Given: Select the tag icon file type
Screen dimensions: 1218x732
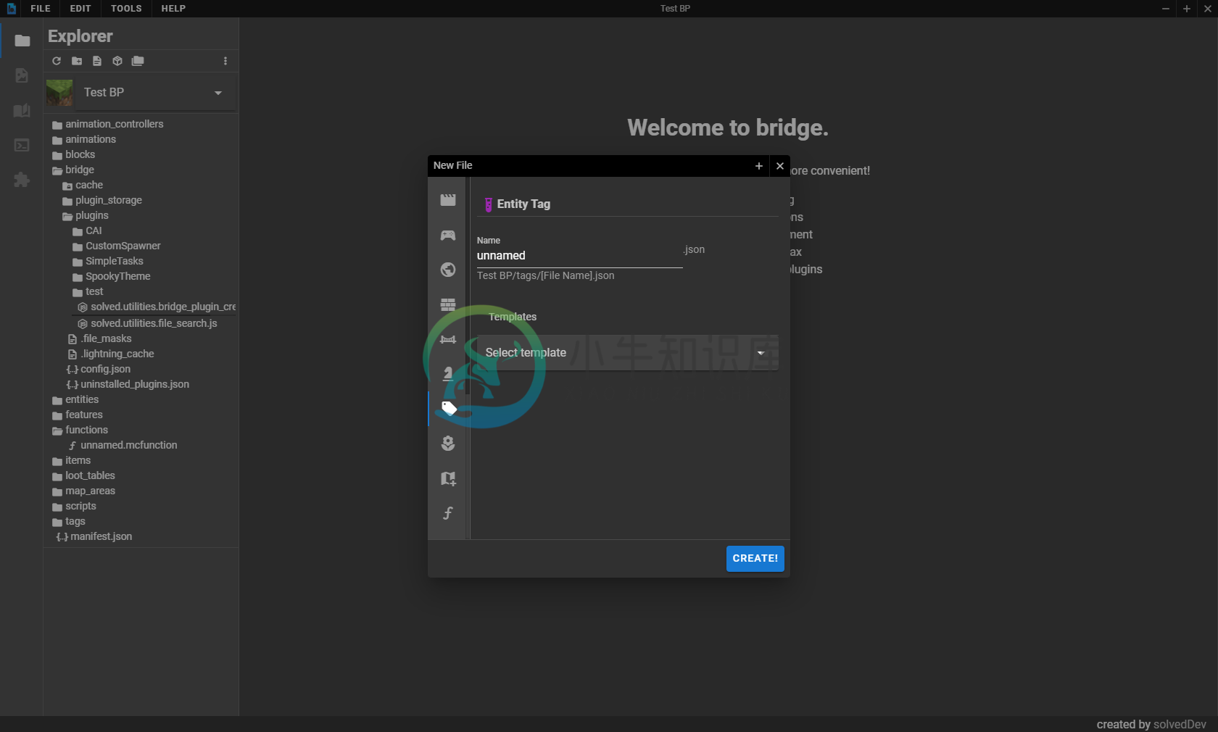Looking at the screenshot, I should 448,409.
